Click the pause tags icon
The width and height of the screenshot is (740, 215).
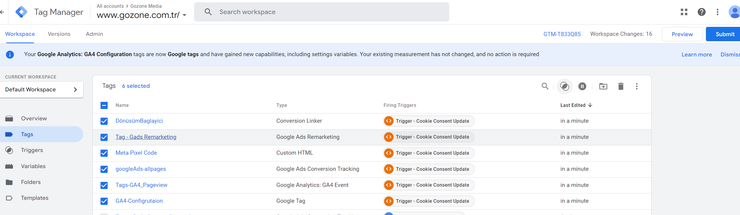pyautogui.click(x=582, y=86)
